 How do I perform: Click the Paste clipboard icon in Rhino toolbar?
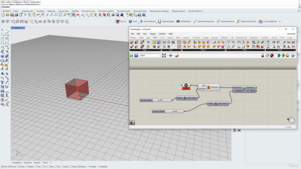pyautogui.click(x=34, y=15)
